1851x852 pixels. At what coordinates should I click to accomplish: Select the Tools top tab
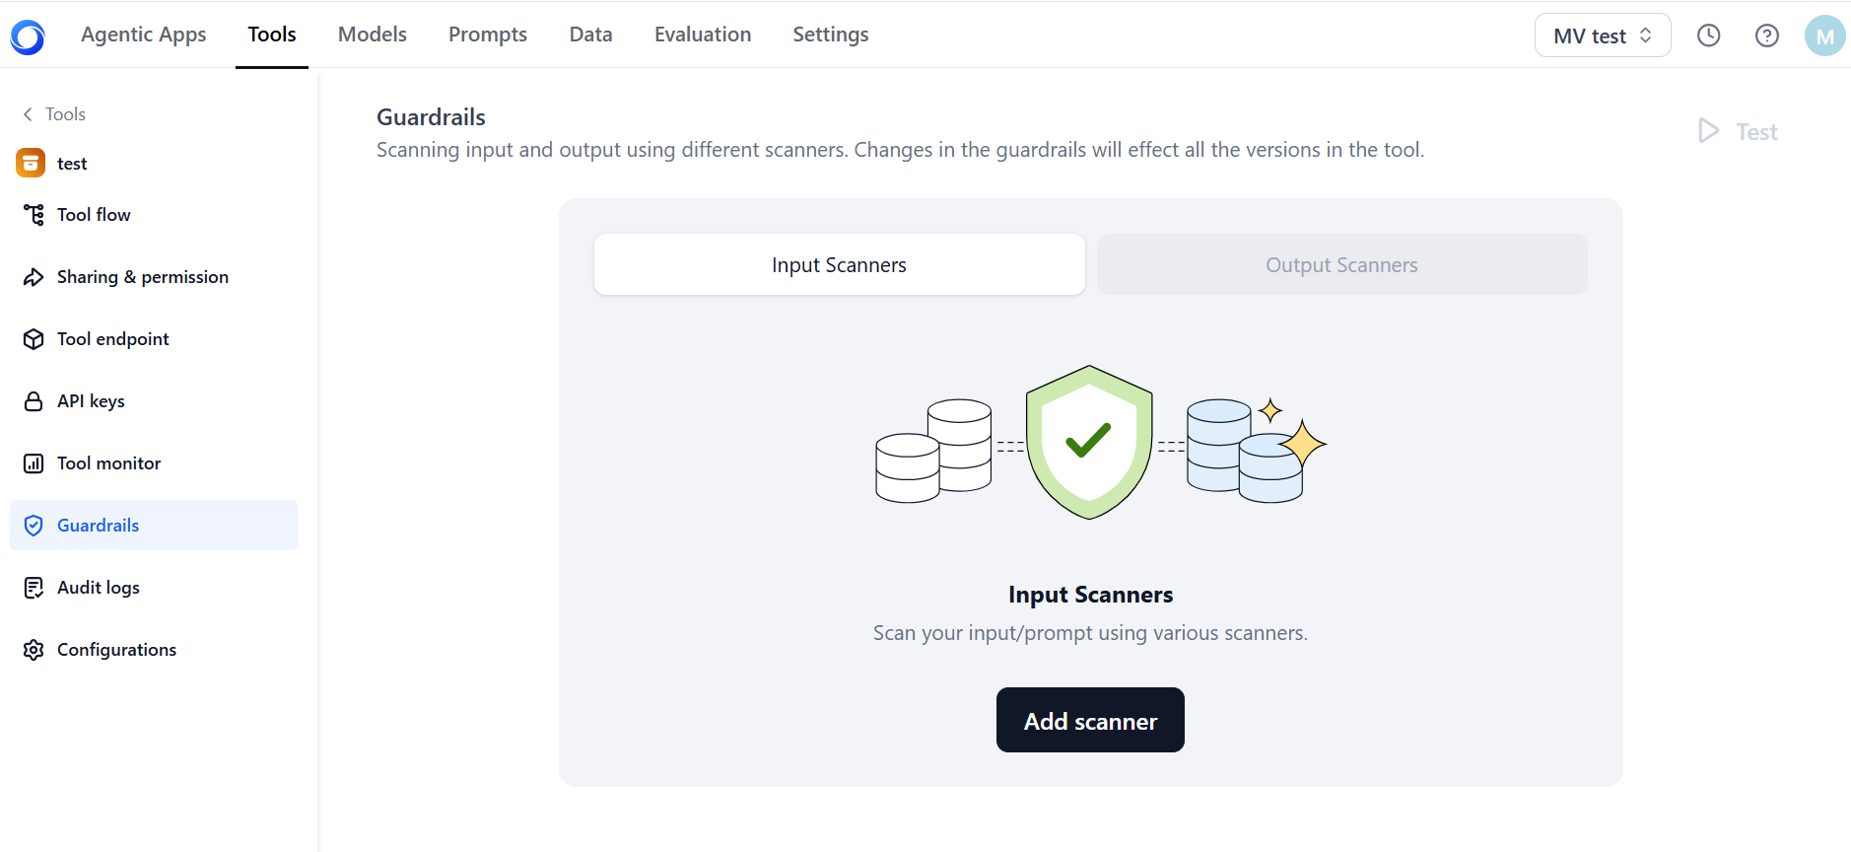pyautogui.click(x=272, y=35)
